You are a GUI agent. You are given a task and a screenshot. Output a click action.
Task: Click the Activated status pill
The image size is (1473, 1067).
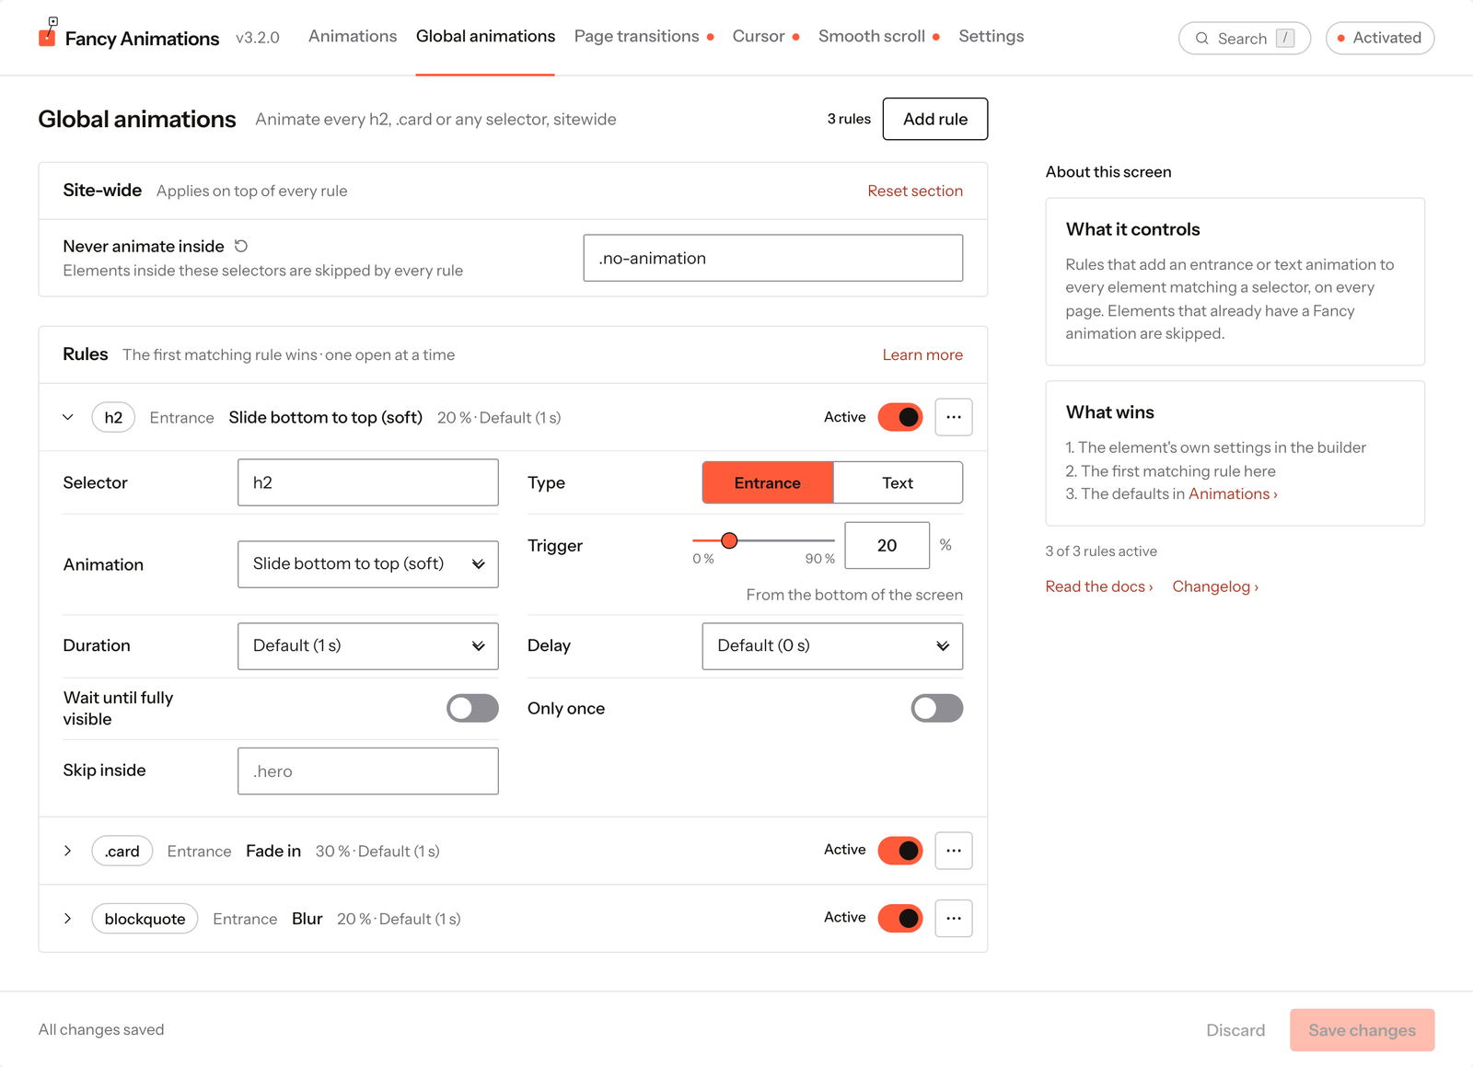coord(1379,38)
